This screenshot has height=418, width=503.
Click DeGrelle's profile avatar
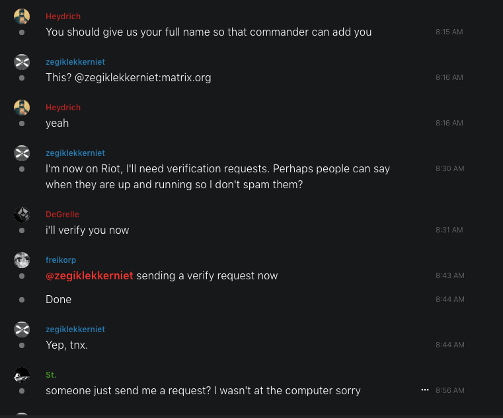click(x=22, y=214)
